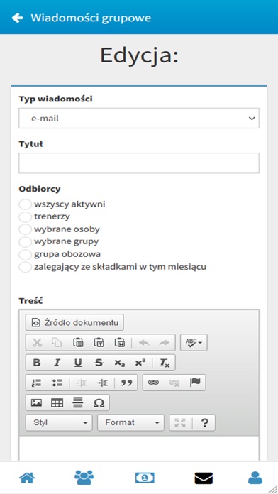
Task: Copy selection with the copy icon
Action: pyautogui.click(x=57, y=342)
